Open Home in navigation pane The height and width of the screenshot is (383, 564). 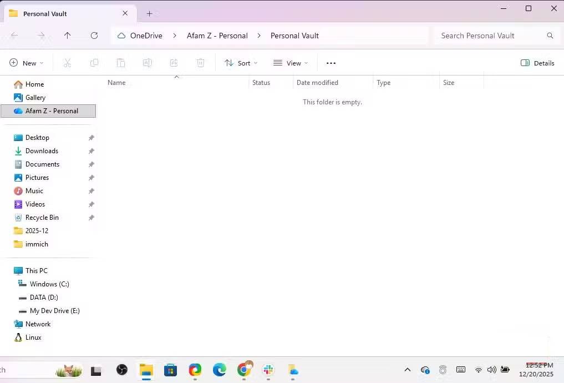[x=34, y=84]
